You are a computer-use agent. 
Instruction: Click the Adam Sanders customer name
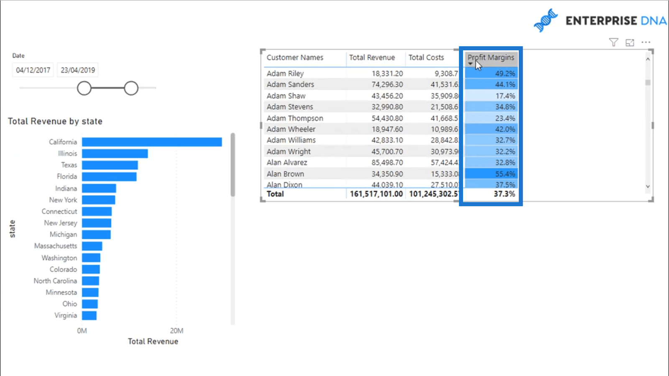point(291,84)
